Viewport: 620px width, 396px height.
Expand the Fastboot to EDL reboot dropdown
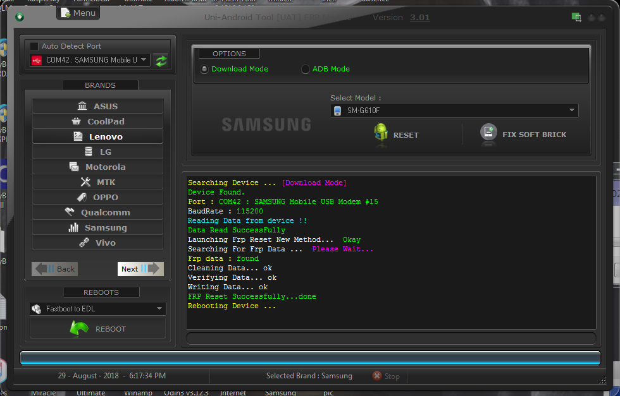(97, 309)
